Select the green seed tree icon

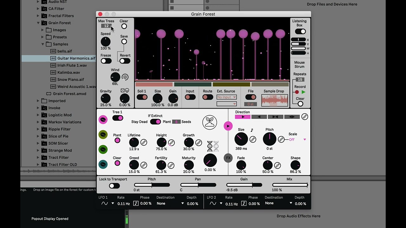103,149
